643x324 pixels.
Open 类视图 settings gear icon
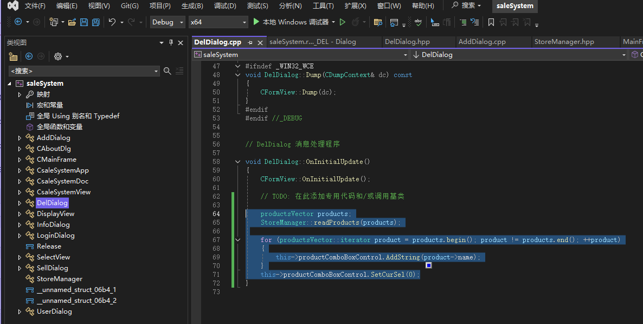click(x=57, y=56)
